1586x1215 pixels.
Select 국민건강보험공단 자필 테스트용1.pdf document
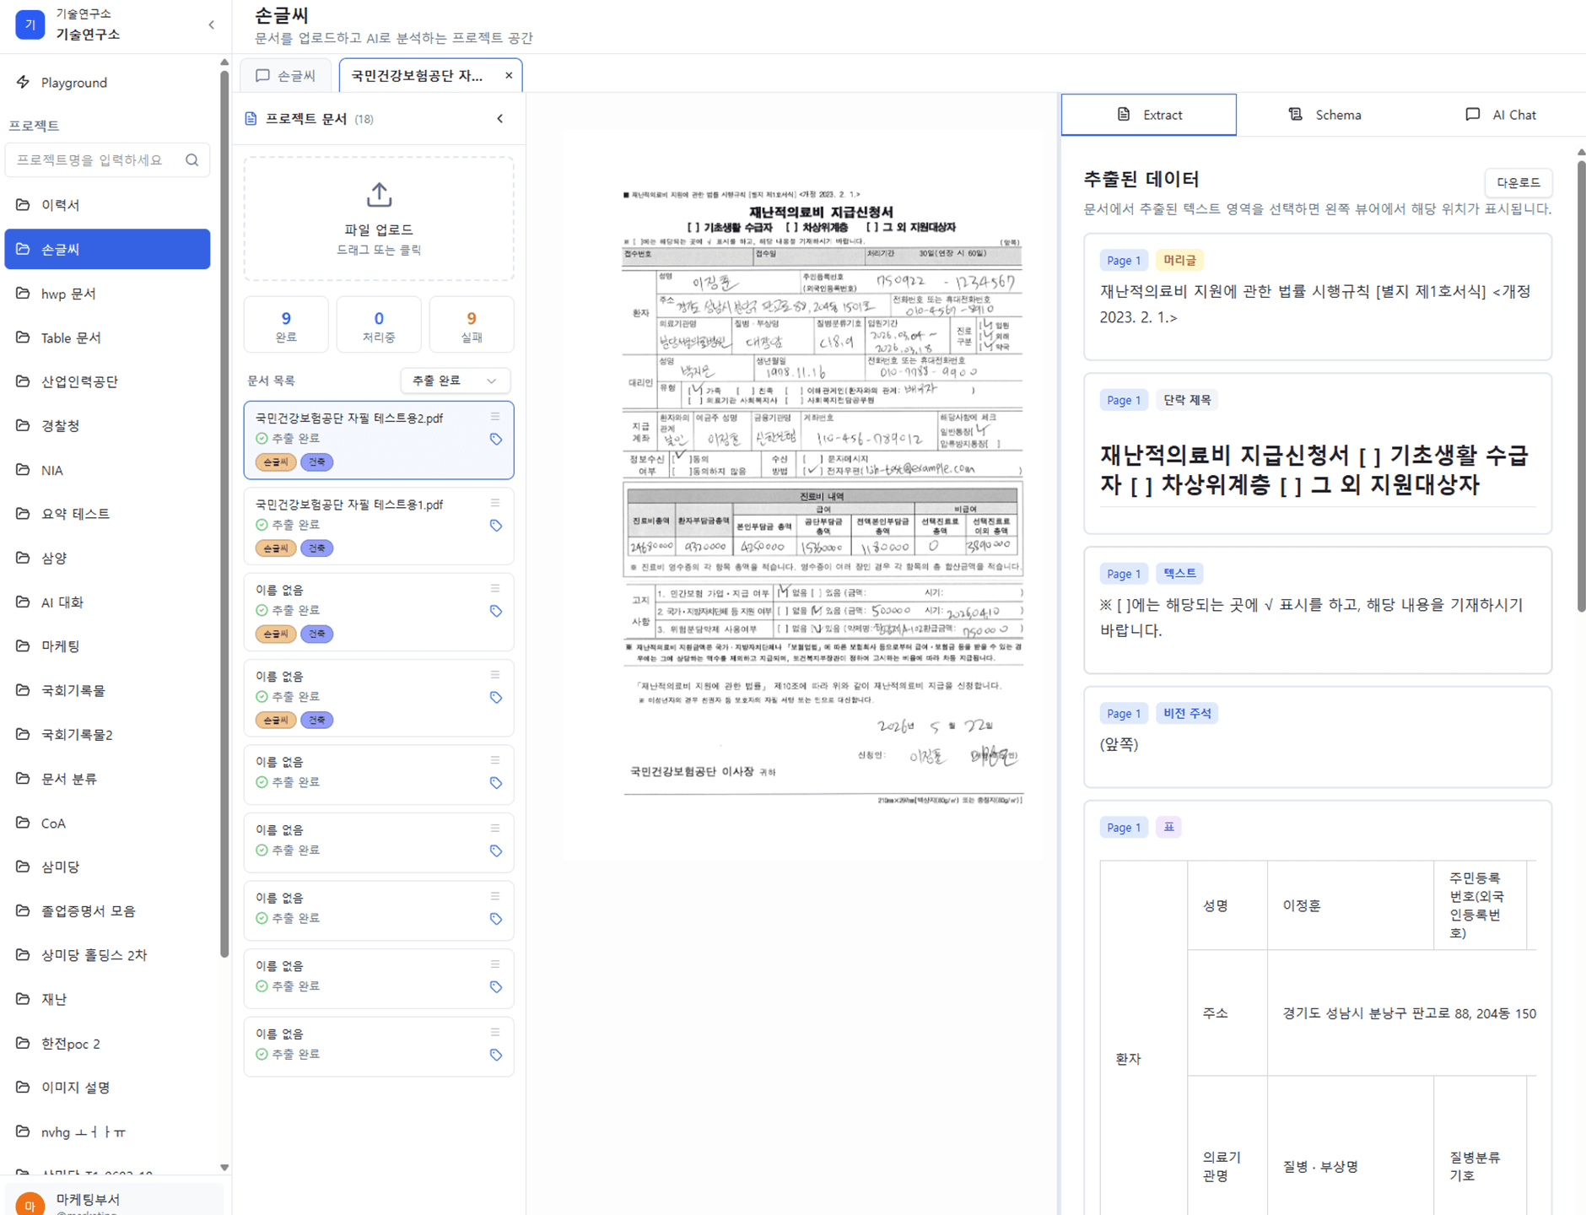379,526
